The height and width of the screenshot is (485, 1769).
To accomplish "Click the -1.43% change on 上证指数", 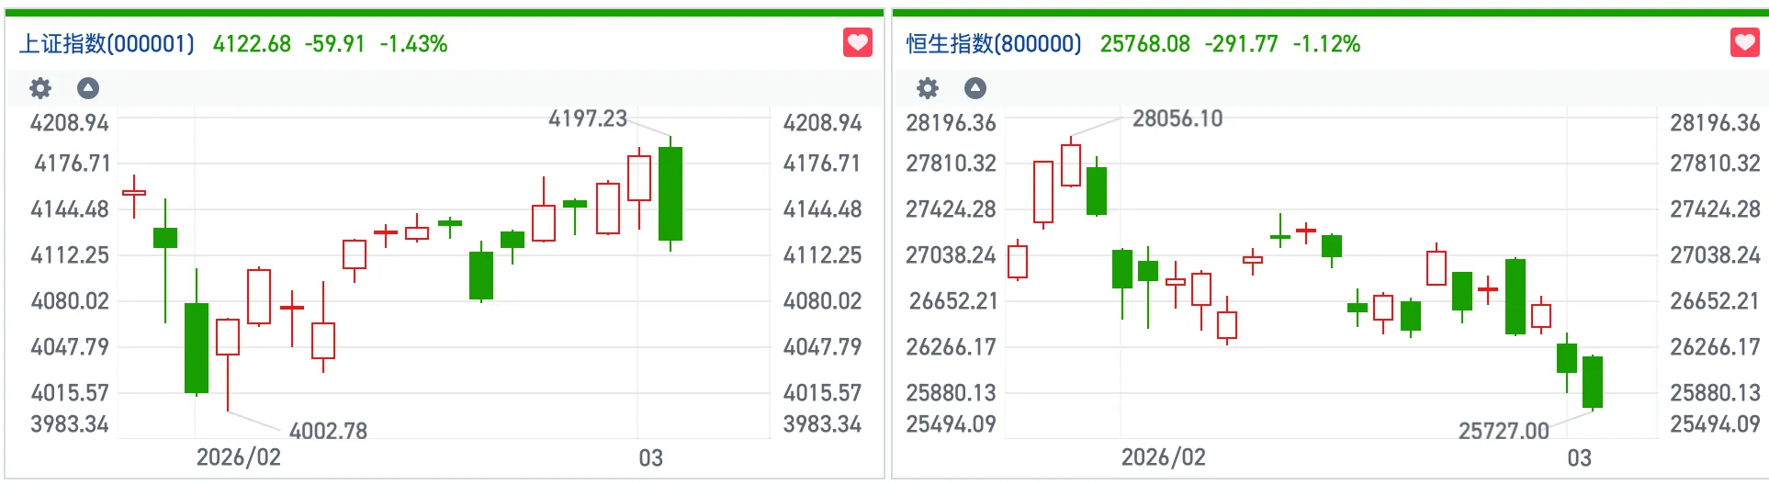I will 413,44.
